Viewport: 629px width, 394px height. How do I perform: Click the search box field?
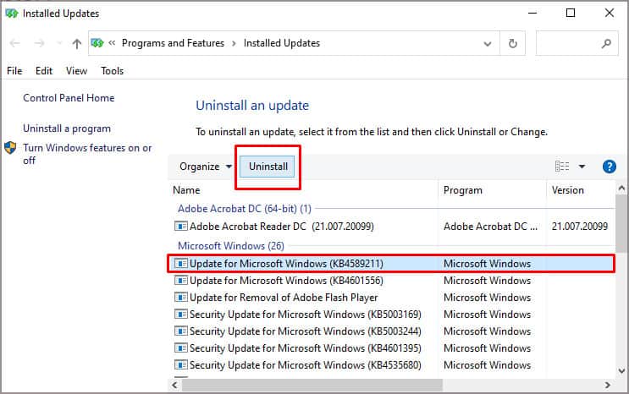[x=577, y=43]
